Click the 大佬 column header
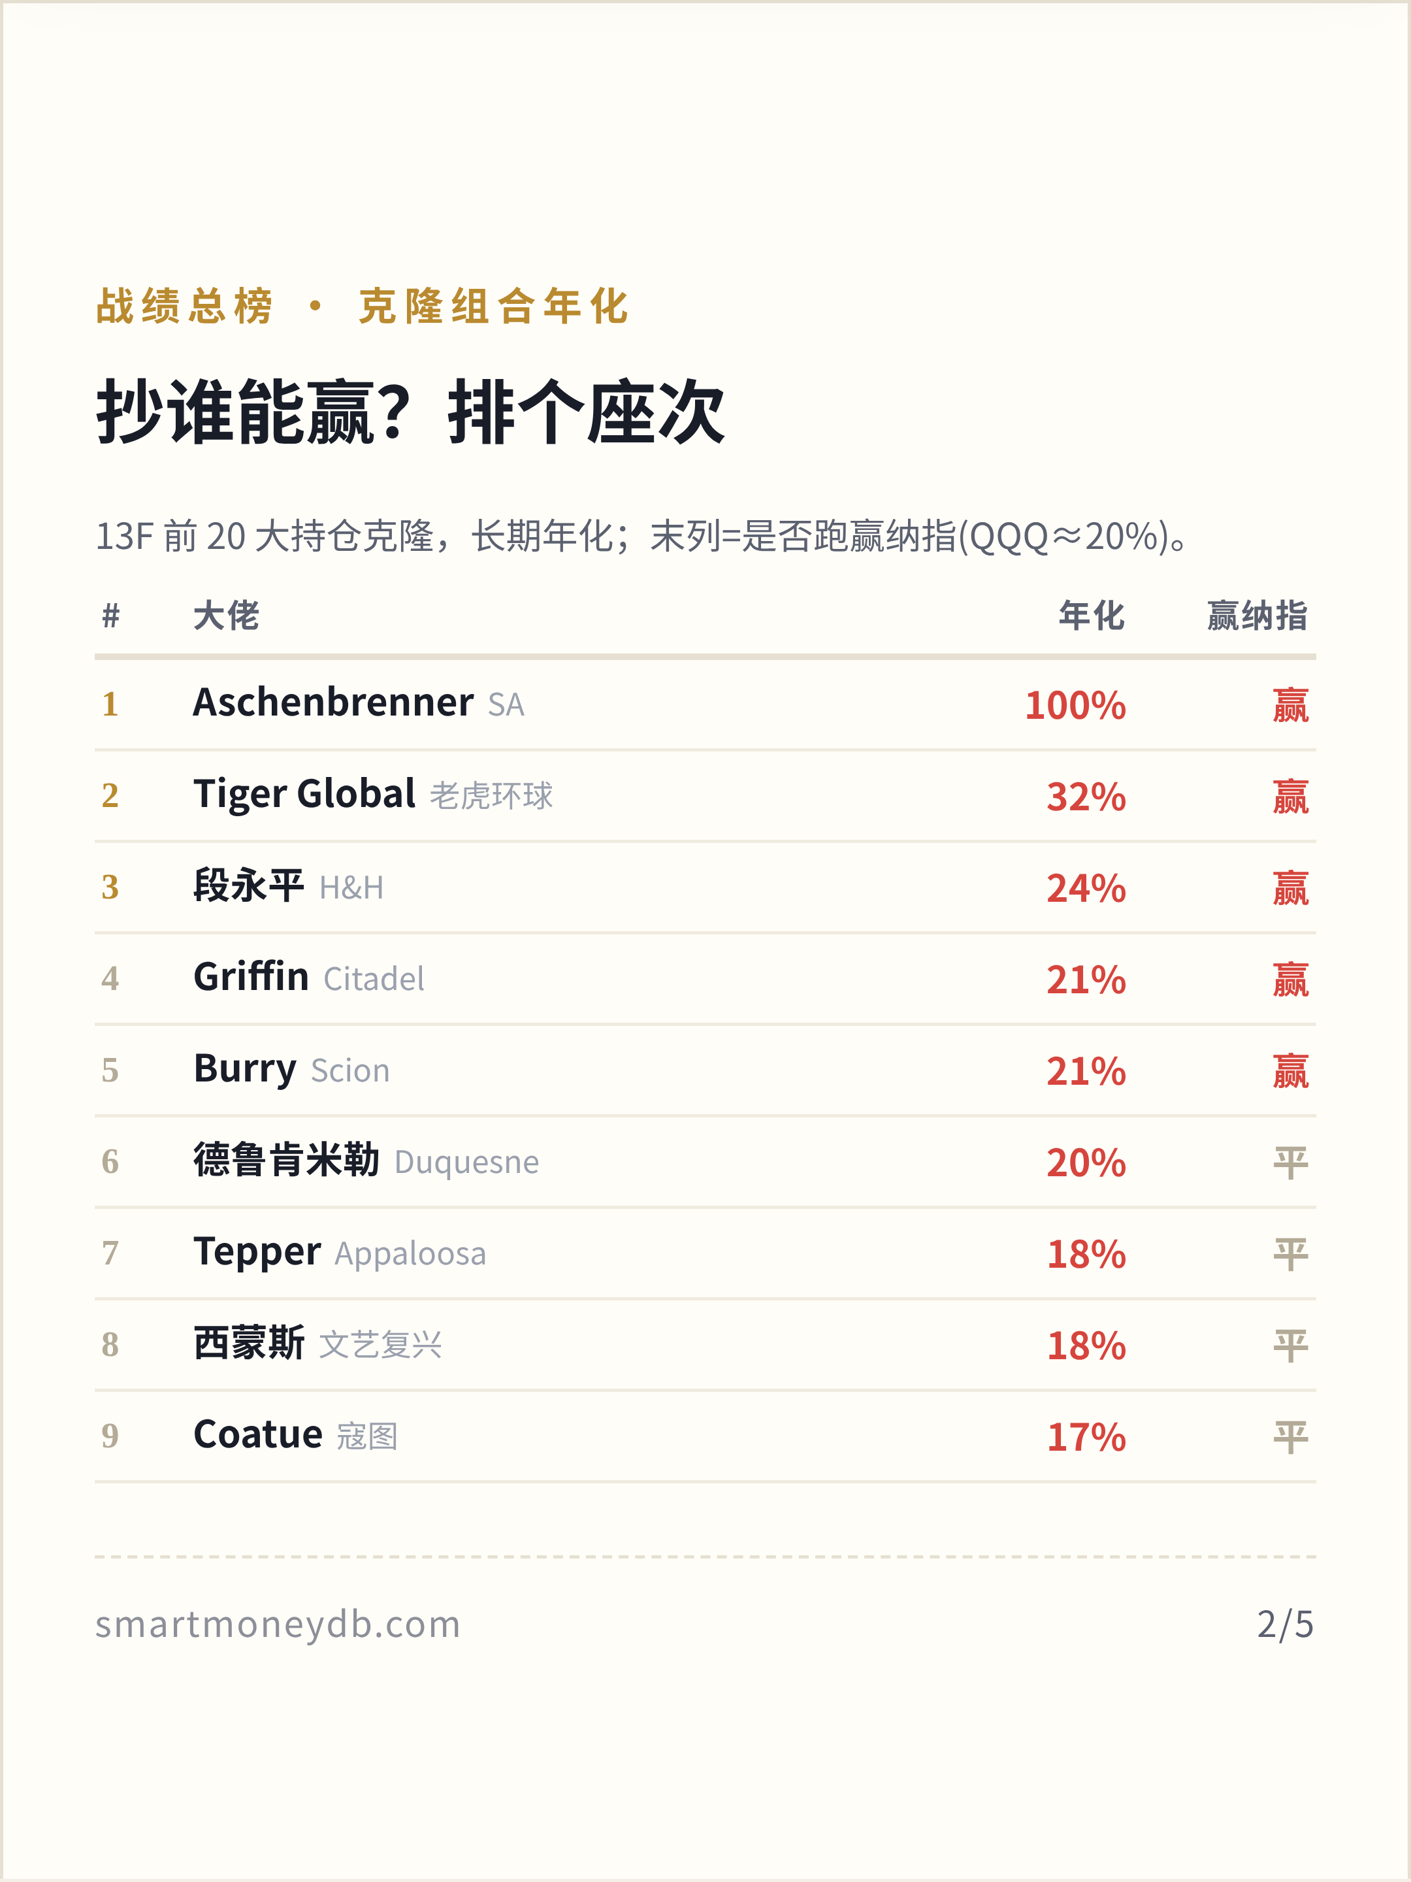This screenshot has width=1411, height=1882. click(226, 615)
